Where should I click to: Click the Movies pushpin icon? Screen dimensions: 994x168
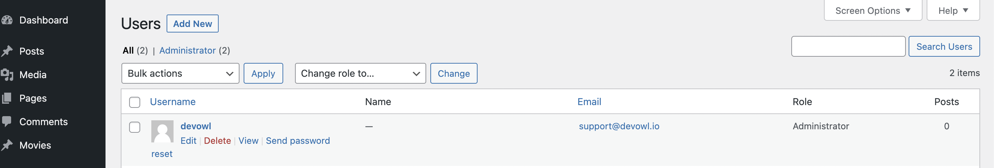(7, 145)
